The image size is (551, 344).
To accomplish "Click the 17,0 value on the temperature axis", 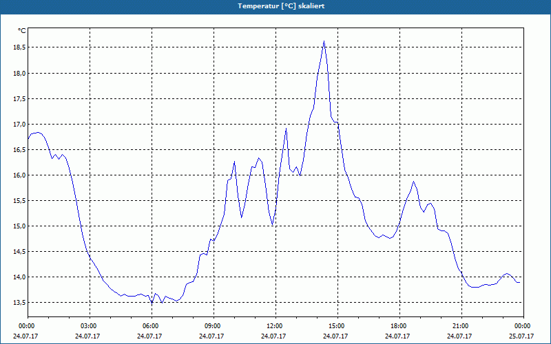I will coord(19,125).
